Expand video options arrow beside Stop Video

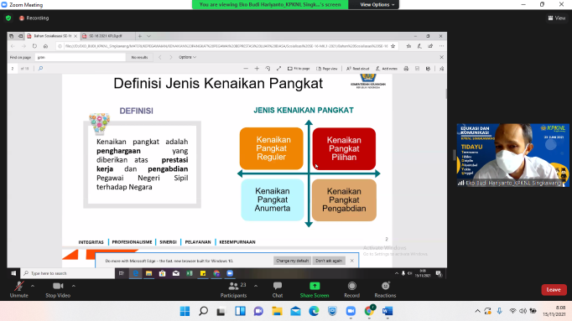tap(73, 286)
